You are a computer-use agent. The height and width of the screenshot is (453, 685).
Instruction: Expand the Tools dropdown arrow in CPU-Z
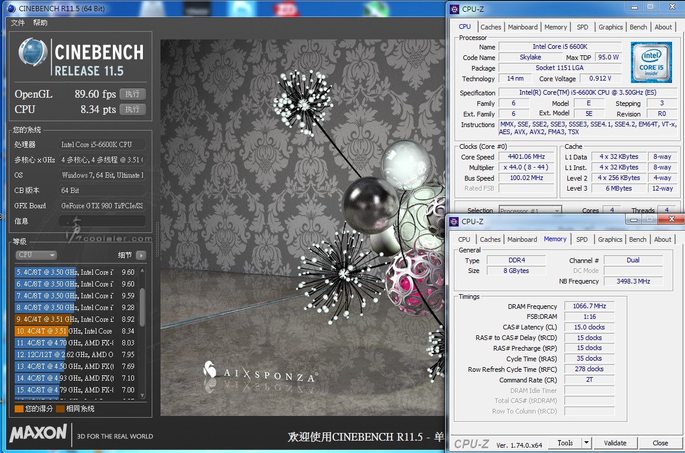coord(587,443)
